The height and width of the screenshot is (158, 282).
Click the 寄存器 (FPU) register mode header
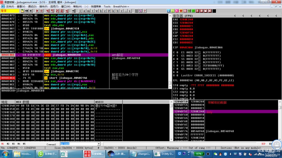coord(182,16)
